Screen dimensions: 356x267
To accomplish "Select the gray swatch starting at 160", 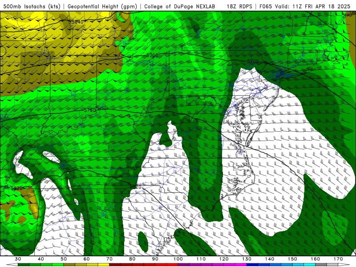I will tap(321, 265).
